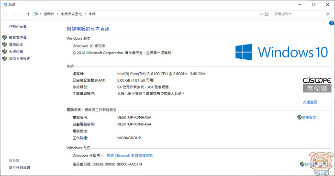The height and width of the screenshot is (176, 335).
Task: Maximize the system window
Action: click(313, 4)
